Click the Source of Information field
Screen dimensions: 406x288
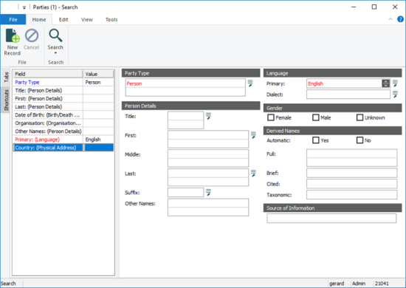point(331,219)
